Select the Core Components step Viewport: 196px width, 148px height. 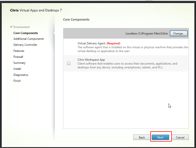[x=26, y=33]
